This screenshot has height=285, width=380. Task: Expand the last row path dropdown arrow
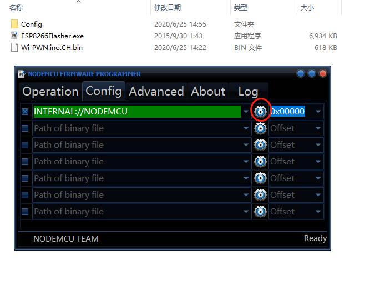coord(246,212)
